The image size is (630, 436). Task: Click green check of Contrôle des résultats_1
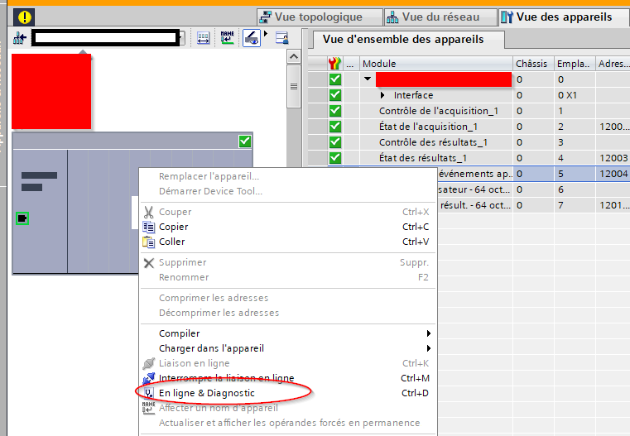point(335,142)
